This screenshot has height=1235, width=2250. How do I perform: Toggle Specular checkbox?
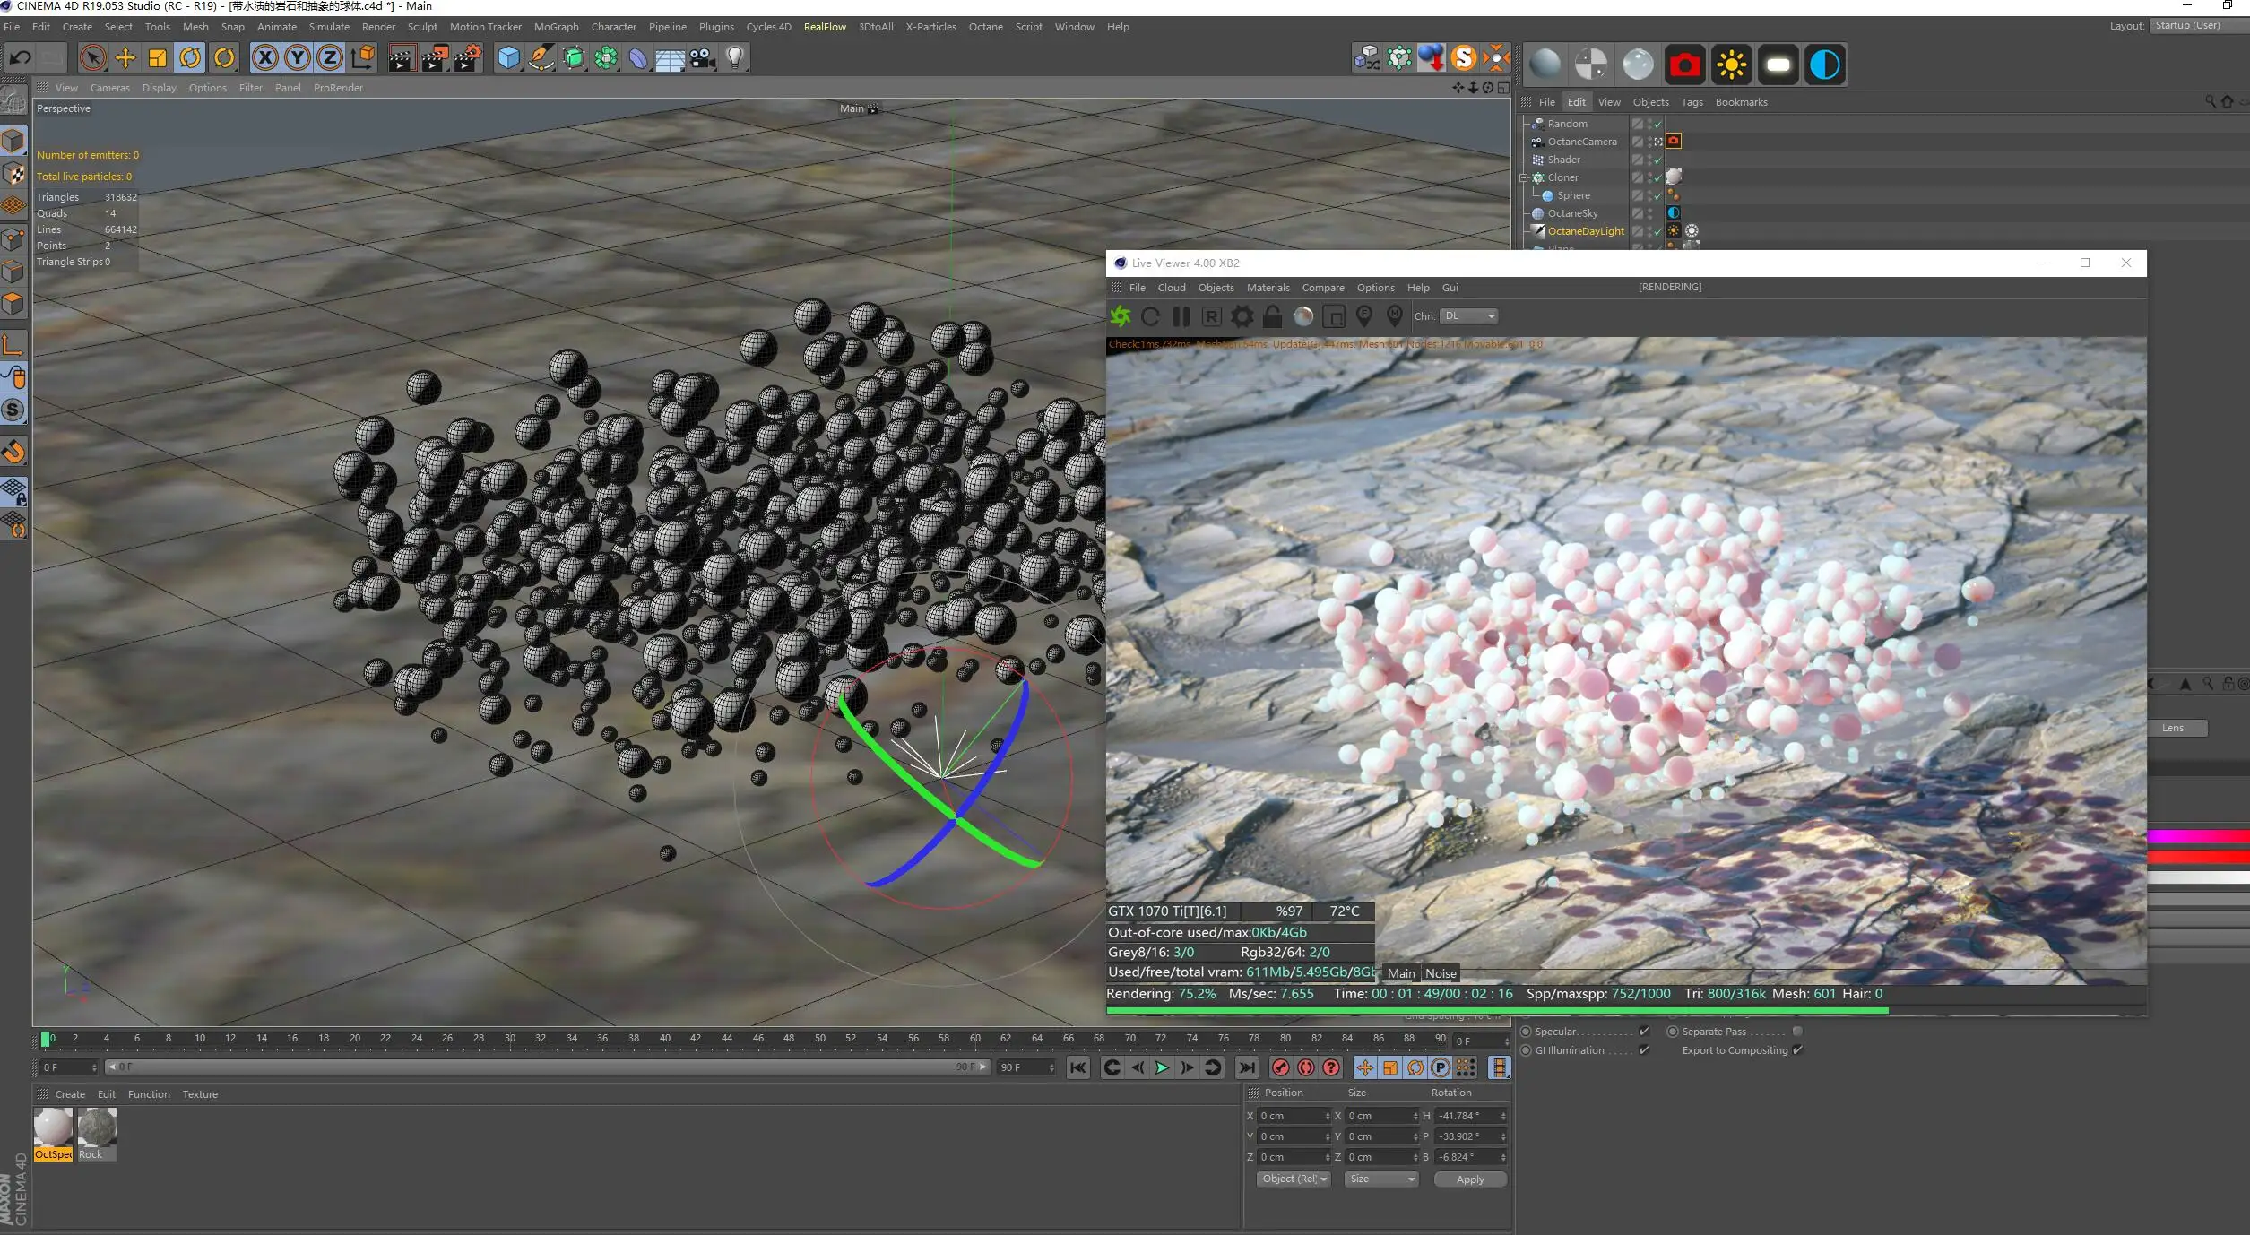pos(1644,1032)
